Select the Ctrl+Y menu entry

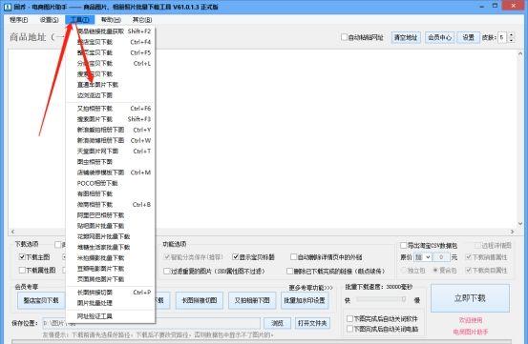point(111,130)
